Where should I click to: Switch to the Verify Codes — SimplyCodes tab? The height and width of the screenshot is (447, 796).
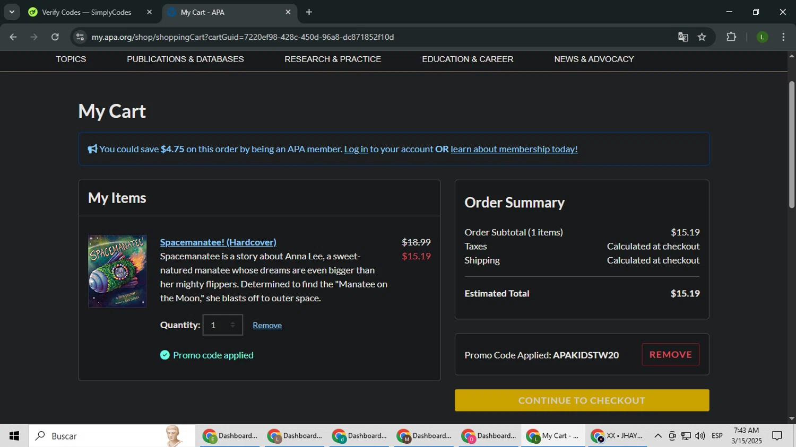point(86,12)
